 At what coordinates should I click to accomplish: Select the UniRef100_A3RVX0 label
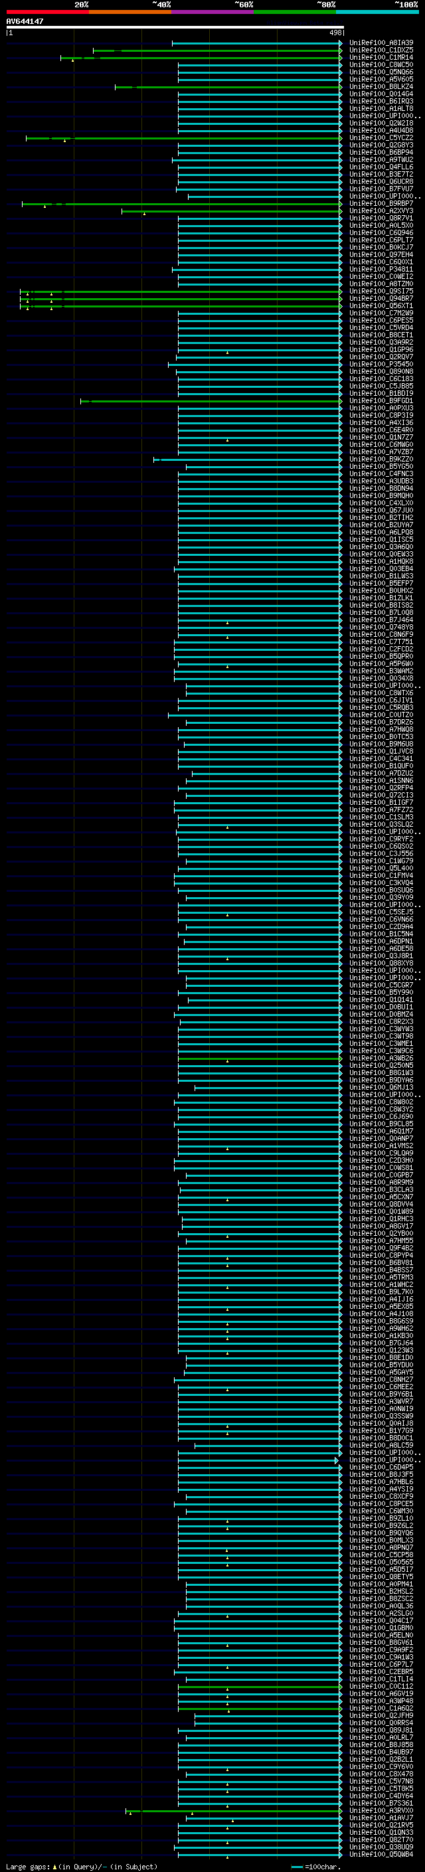(x=381, y=1811)
